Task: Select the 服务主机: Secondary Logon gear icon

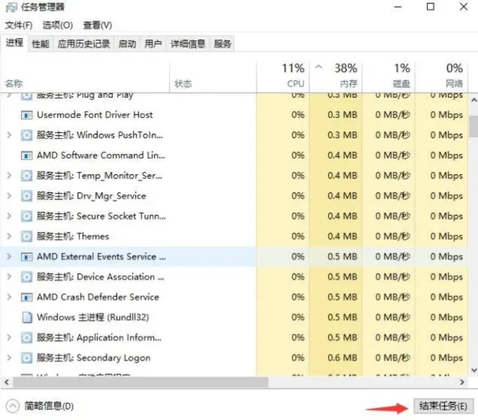Action: pyautogui.click(x=27, y=358)
